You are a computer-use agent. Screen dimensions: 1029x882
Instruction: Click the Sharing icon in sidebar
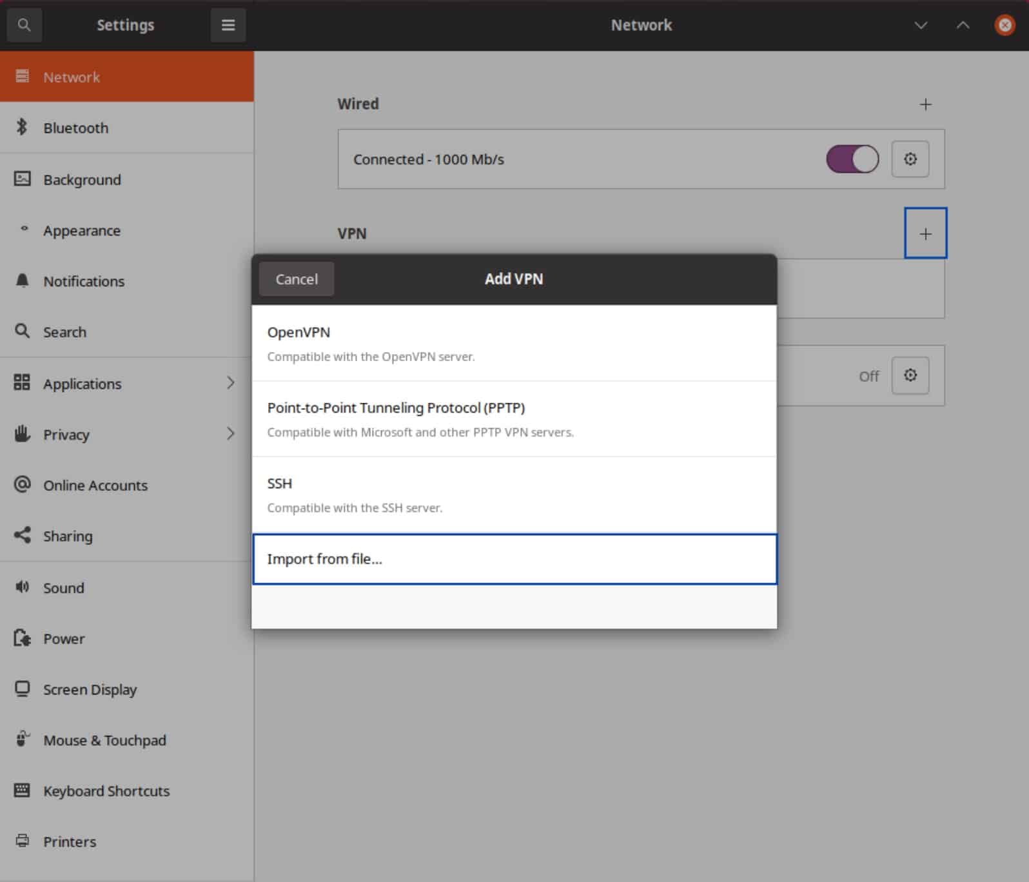(22, 535)
